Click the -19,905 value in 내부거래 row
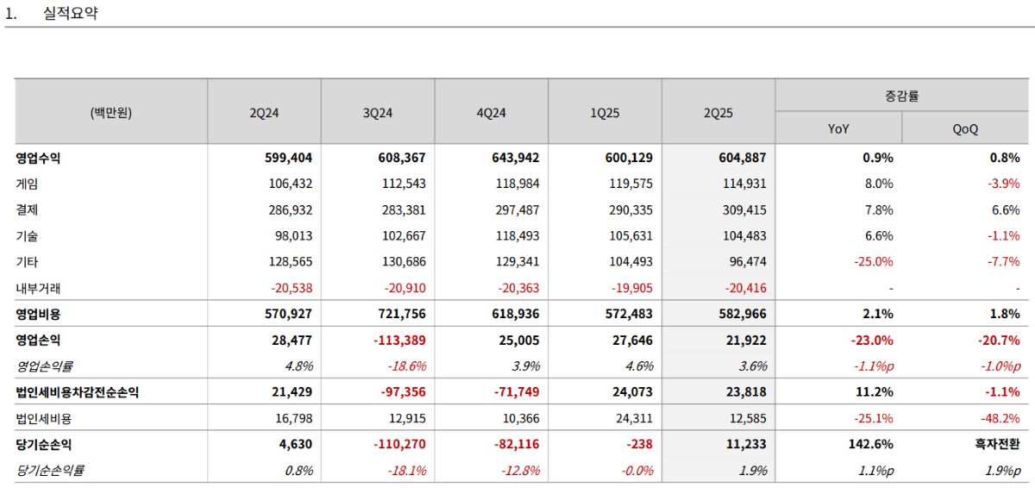 point(632,288)
